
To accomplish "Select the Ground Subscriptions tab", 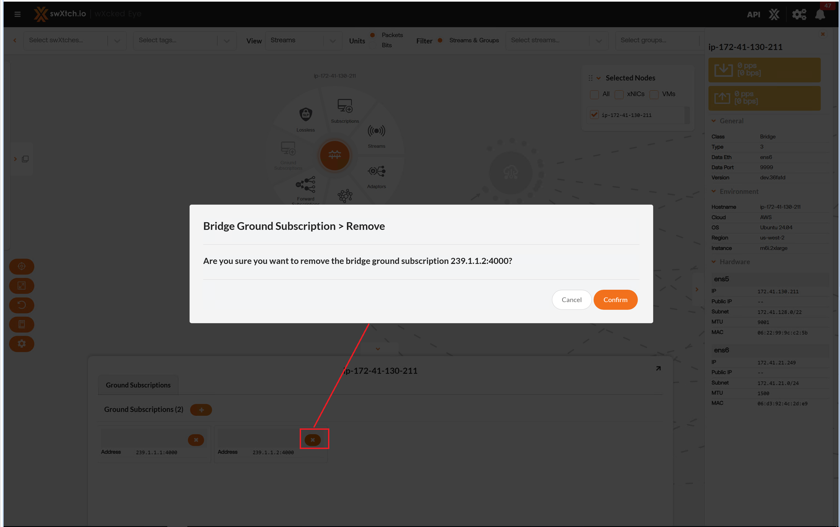I will tap(138, 385).
